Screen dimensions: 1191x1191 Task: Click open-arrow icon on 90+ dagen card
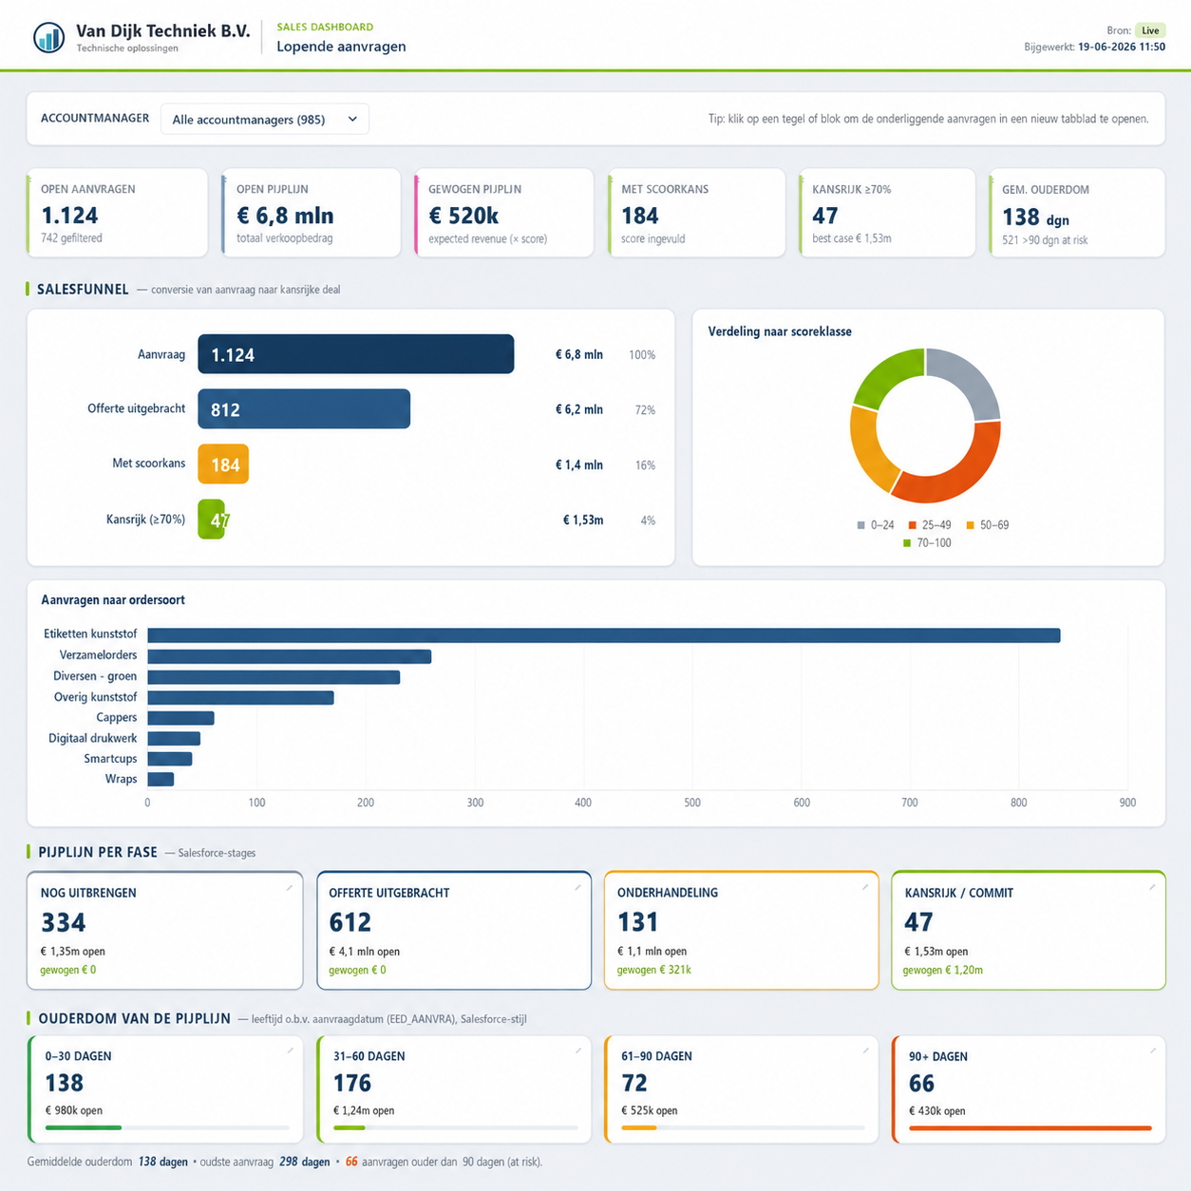1152,1050
